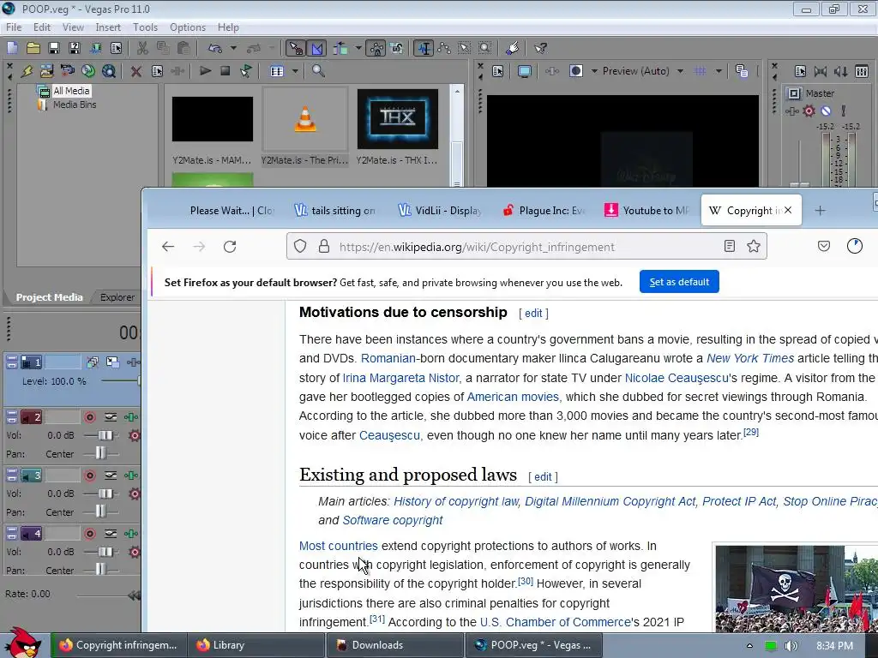Toggle track 4 phase invert button
Image resolution: width=878 pixels, height=658 pixels.
tap(111, 533)
